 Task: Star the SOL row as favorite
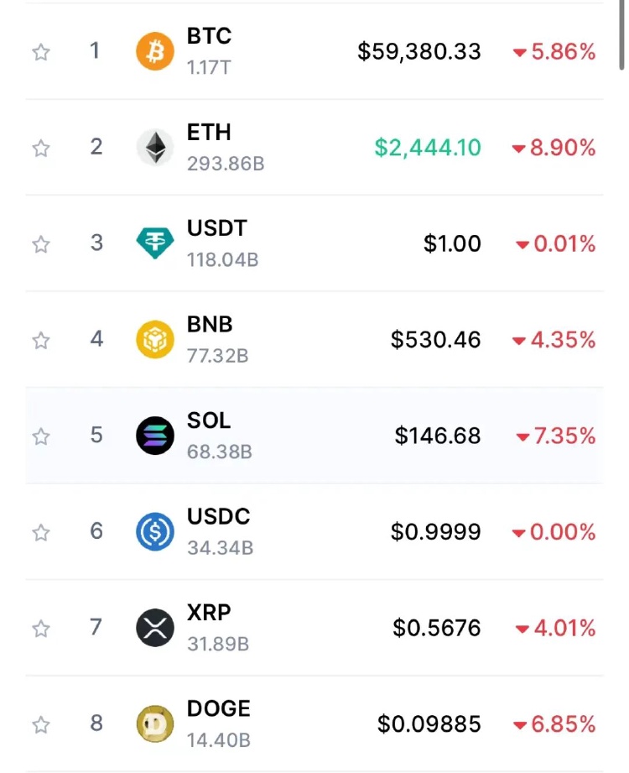click(x=41, y=436)
